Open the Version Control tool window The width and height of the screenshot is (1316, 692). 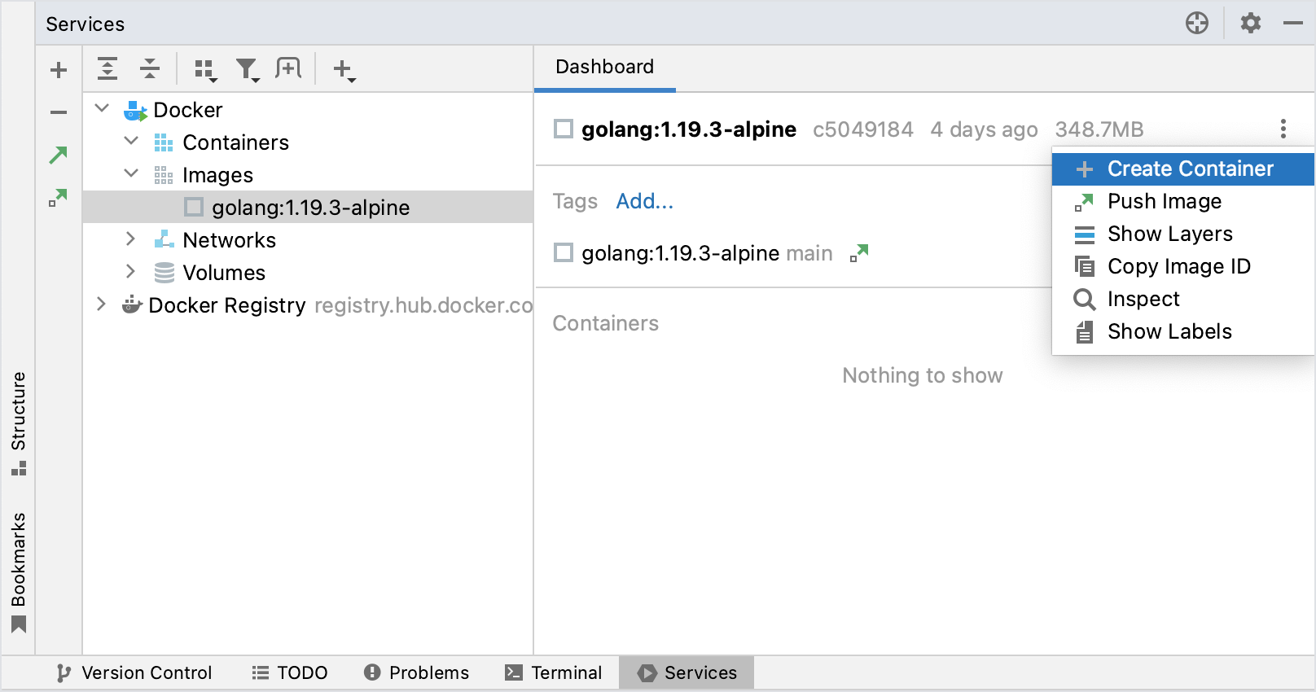click(134, 672)
